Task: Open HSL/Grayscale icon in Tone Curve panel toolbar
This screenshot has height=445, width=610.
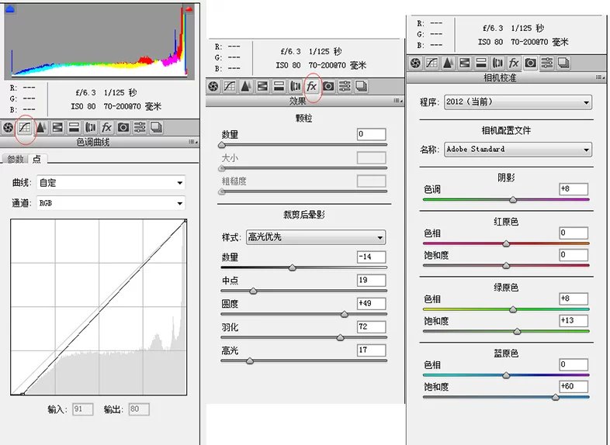Action: pyautogui.click(x=57, y=127)
